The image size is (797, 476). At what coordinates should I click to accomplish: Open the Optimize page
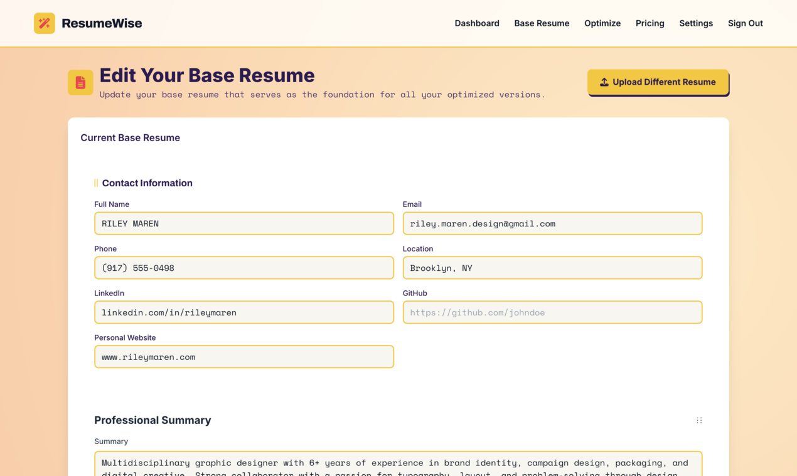pos(602,23)
